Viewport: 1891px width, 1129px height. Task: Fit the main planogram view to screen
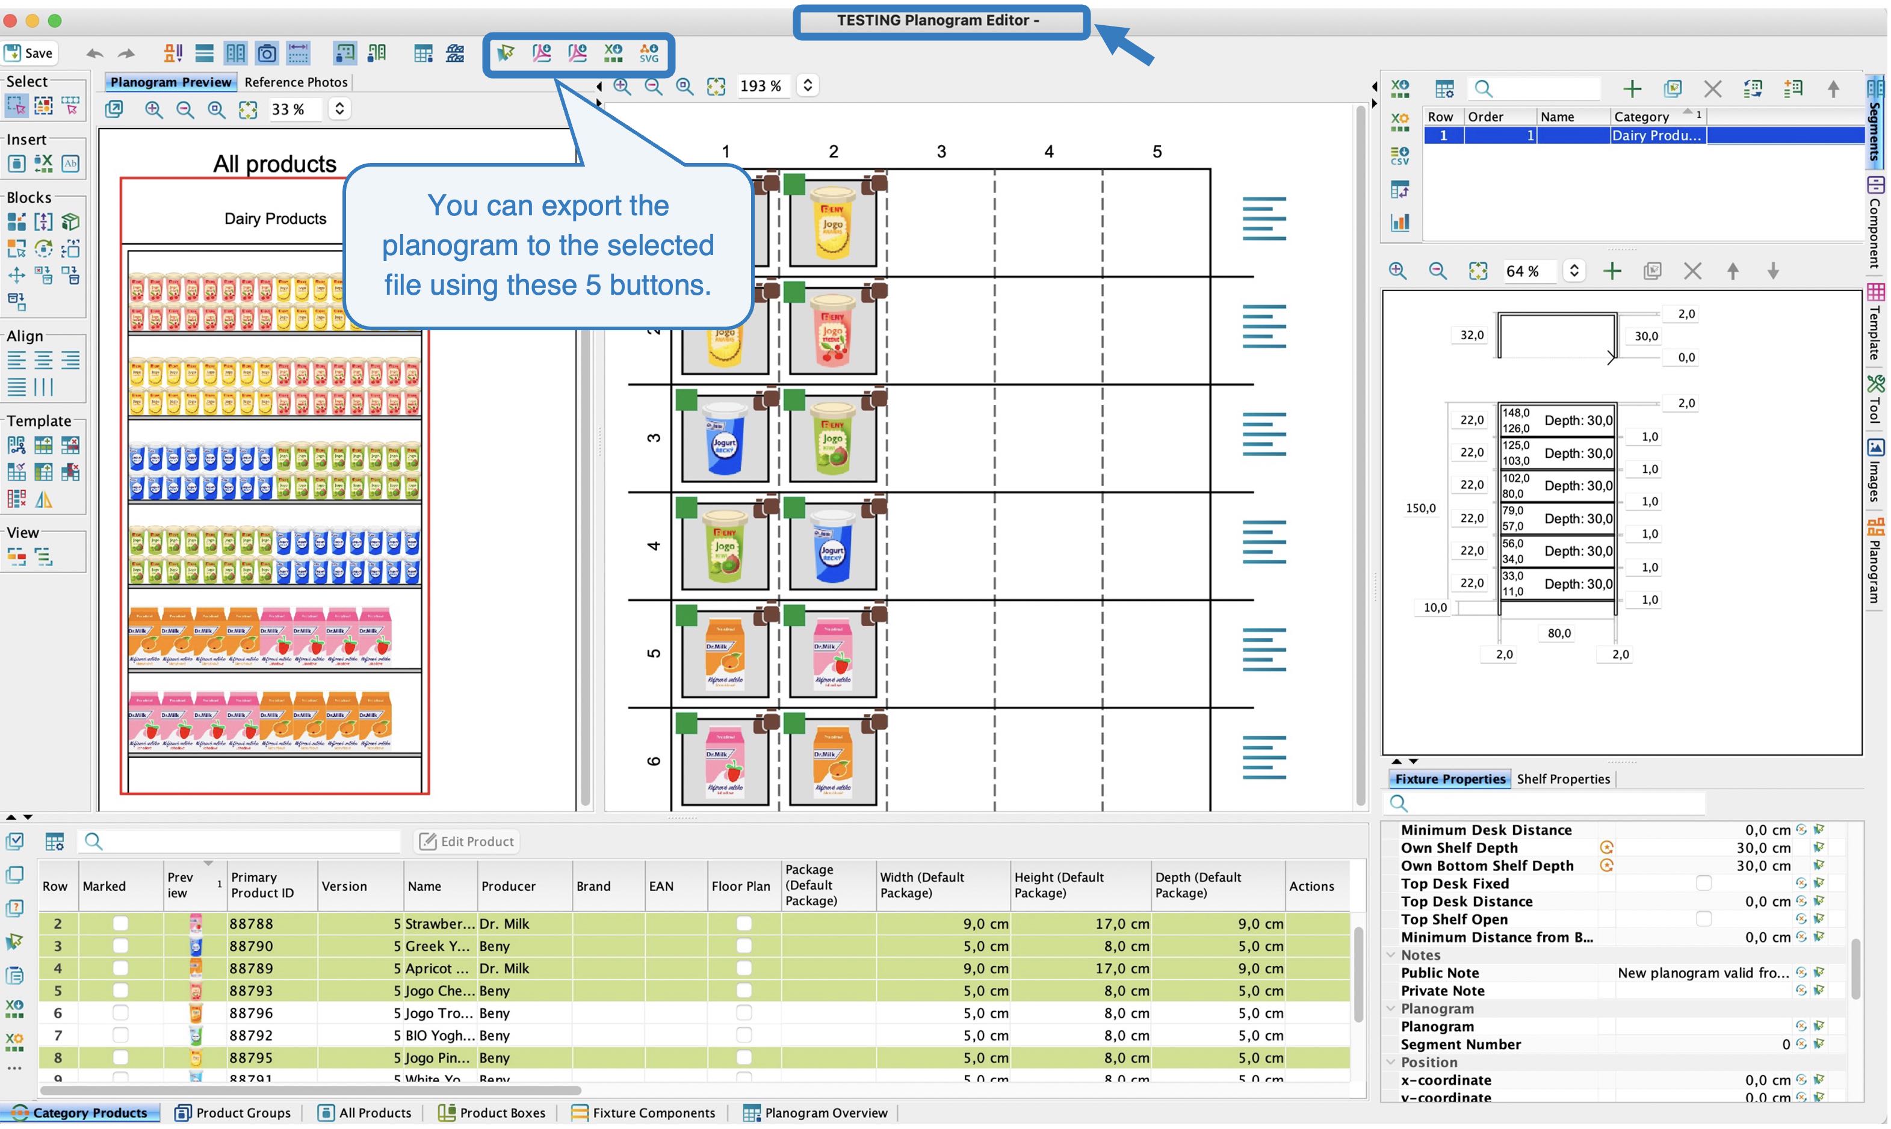coord(716,86)
